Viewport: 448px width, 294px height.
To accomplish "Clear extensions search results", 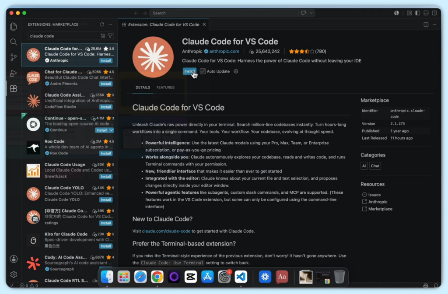I will coord(103,36).
